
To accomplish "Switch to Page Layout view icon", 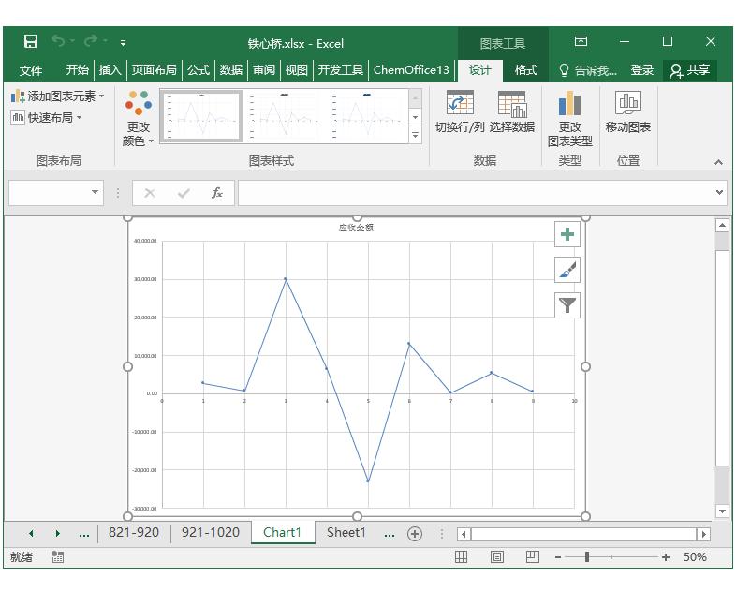I will (496, 557).
